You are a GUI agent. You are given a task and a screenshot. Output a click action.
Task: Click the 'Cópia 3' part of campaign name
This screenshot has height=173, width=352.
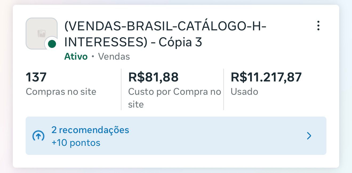180,43
